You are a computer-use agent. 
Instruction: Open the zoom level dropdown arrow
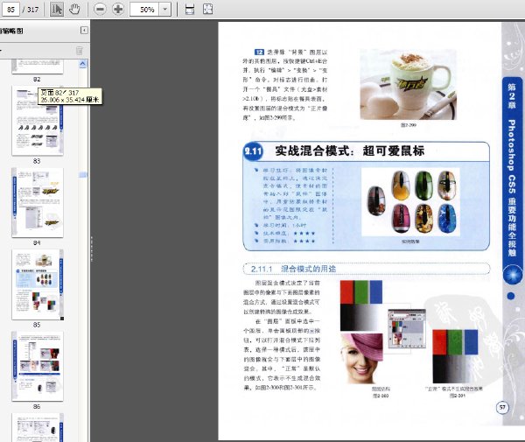click(x=165, y=10)
